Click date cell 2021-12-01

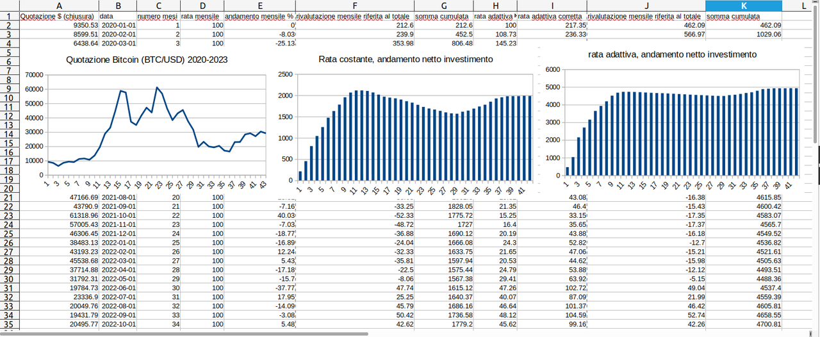point(118,234)
